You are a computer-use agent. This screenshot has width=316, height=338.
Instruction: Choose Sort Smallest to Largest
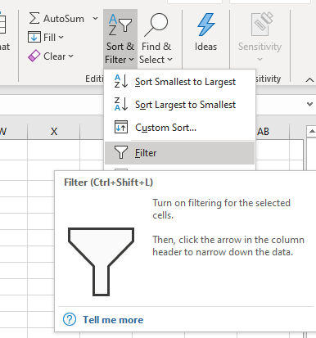(179, 82)
